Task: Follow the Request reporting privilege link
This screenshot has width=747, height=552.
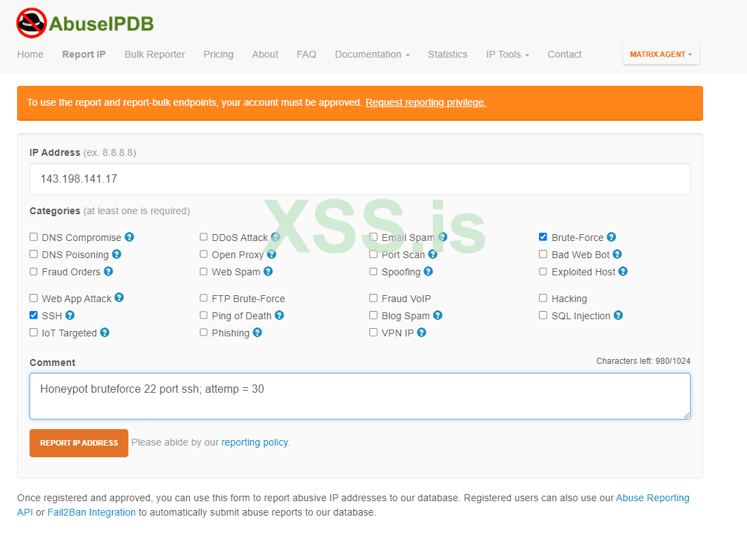Action: tap(426, 102)
